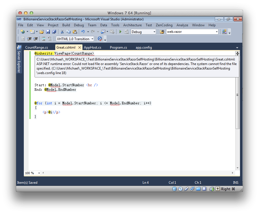Click the @Model.EndNumber expression in editor
Screen dimensions: 259x214
(60, 90)
